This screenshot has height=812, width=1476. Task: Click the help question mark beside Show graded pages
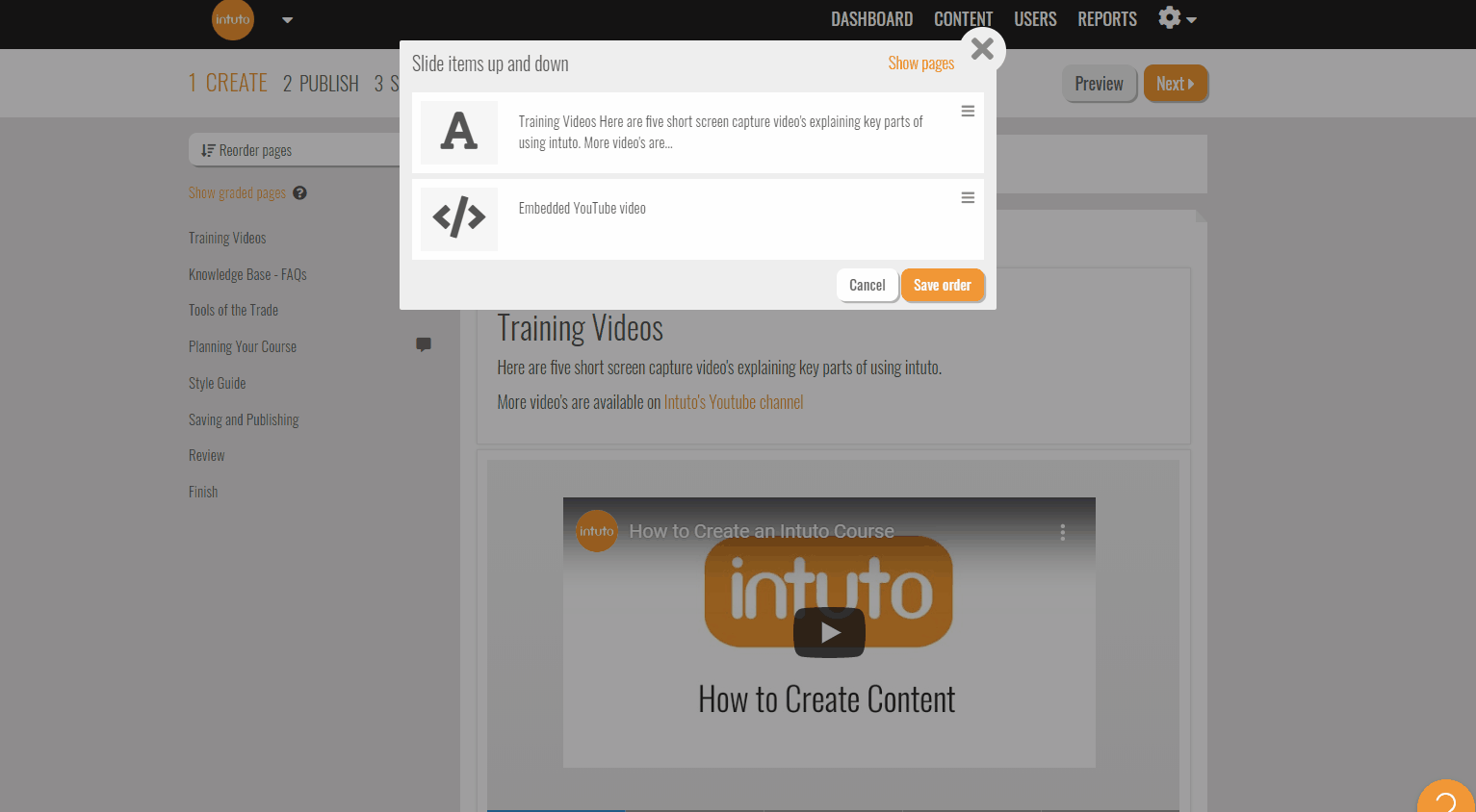(299, 192)
